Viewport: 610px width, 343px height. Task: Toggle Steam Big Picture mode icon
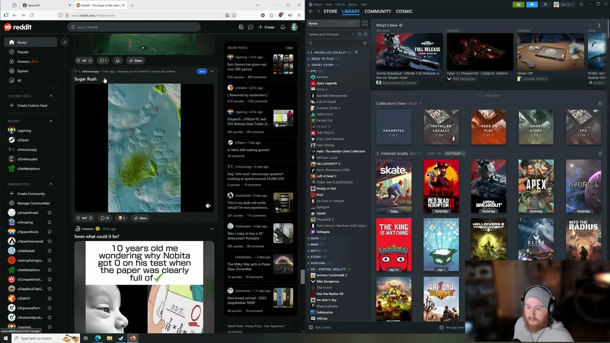(581, 5)
